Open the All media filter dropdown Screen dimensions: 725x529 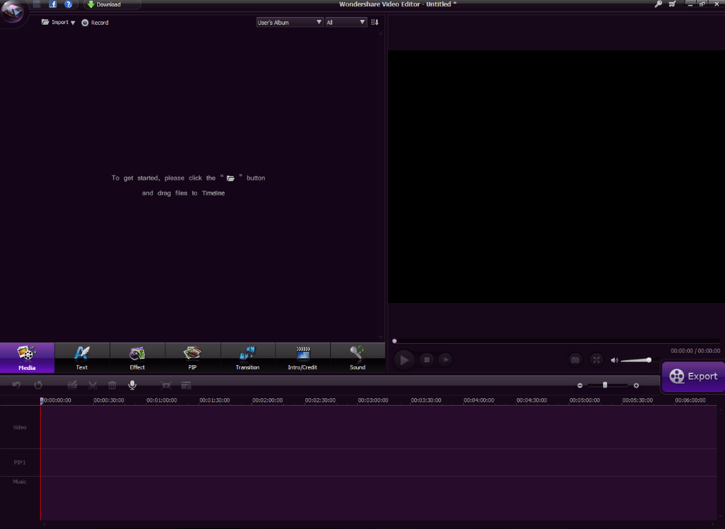click(x=346, y=22)
